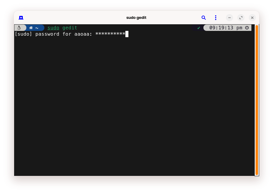Click the password asterisks field
273x193 pixels.
pyautogui.click(x=110, y=34)
